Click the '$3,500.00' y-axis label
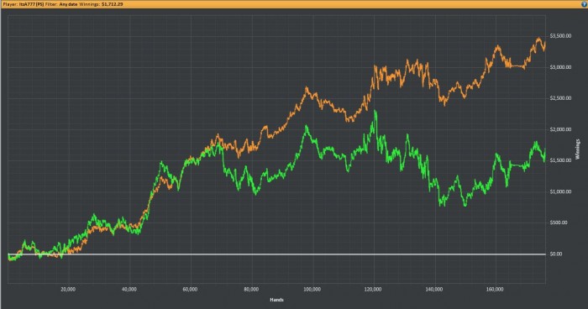 pyautogui.click(x=560, y=36)
